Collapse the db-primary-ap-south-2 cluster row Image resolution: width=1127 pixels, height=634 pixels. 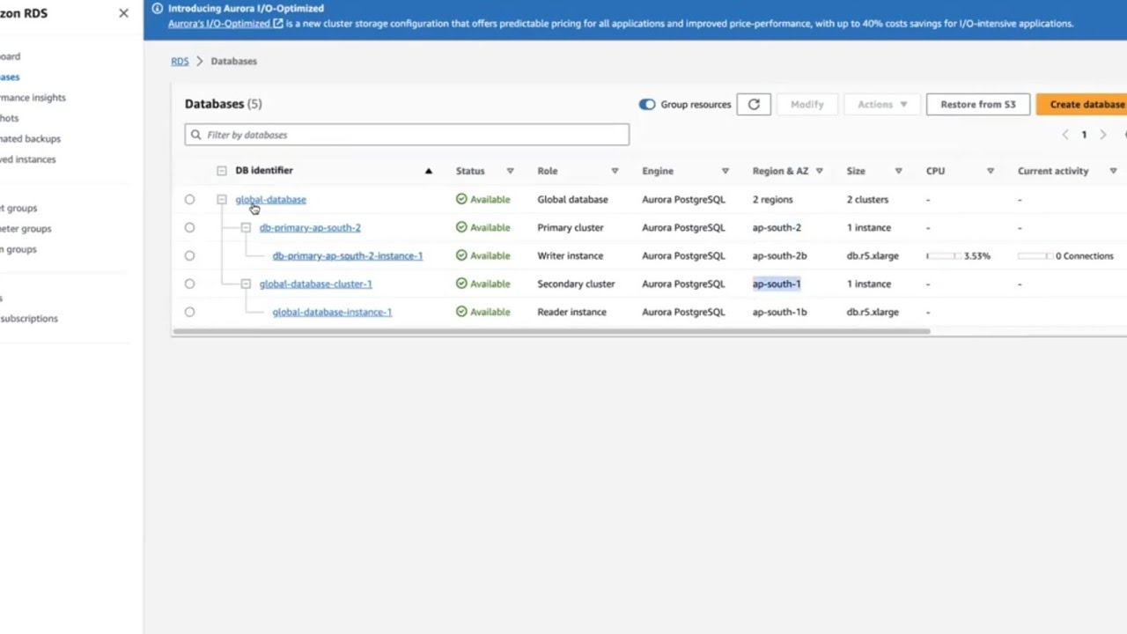tap(246, 227)
